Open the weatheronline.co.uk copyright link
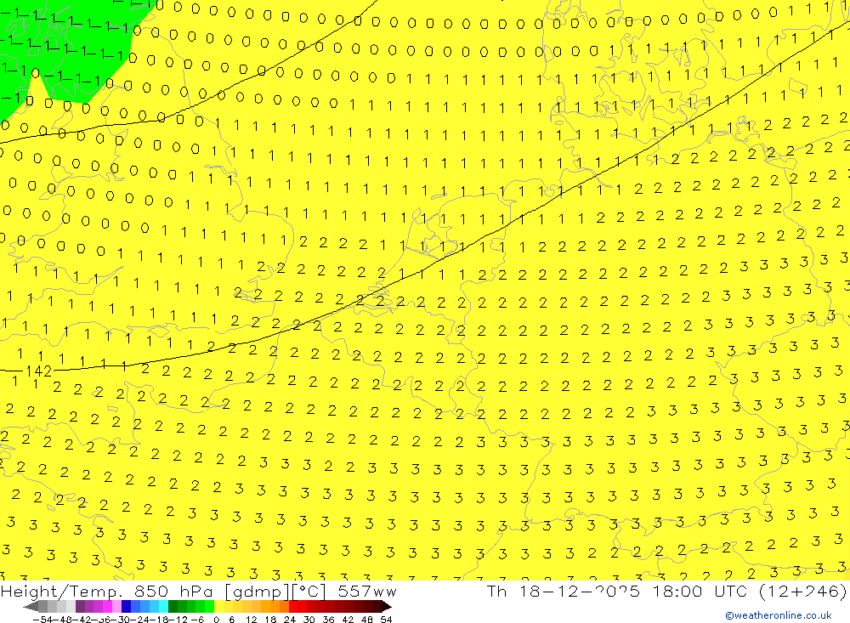Screen dimensions: 850x623 [779, 615]
